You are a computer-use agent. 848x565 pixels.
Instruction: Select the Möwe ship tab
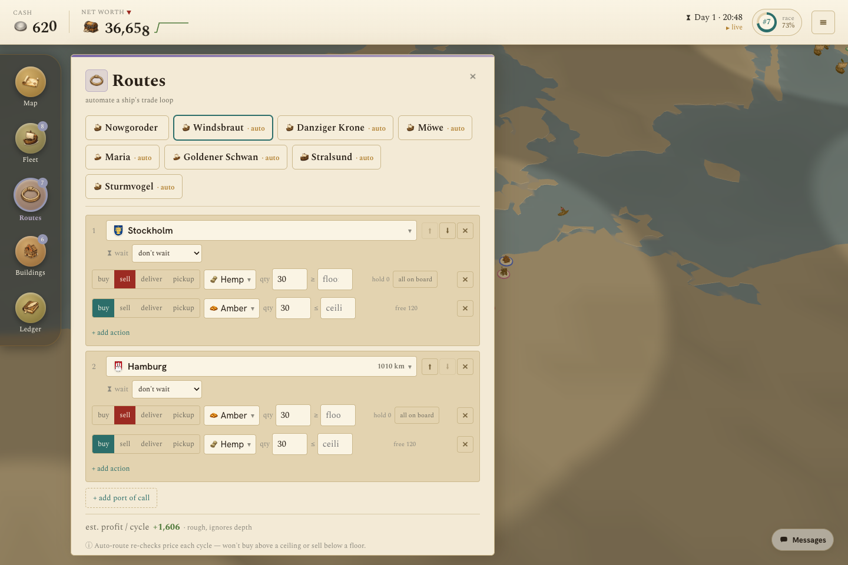pos(435,128)
